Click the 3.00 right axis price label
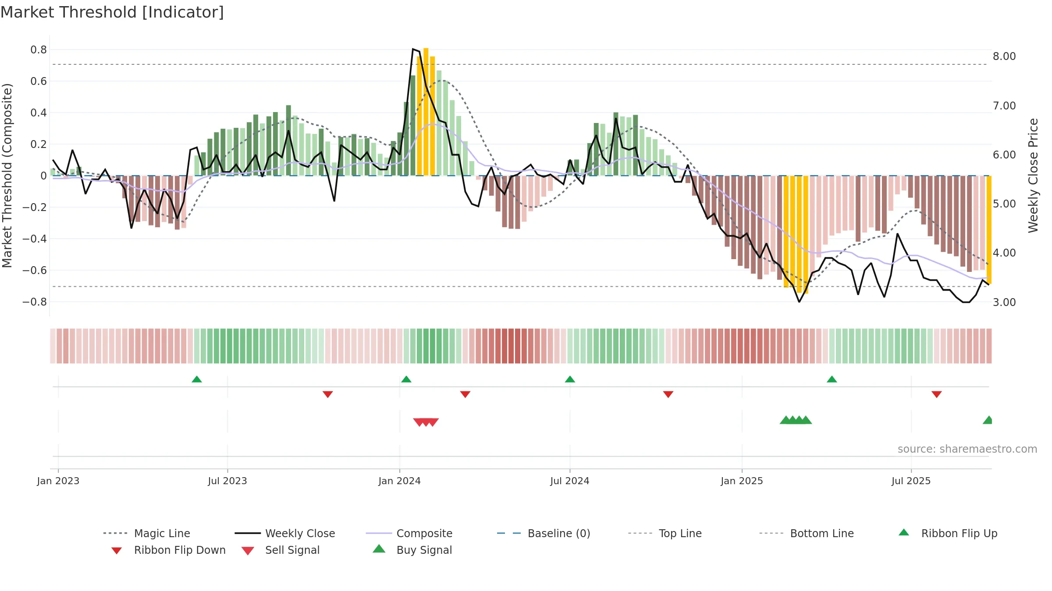 [1004, 303]
